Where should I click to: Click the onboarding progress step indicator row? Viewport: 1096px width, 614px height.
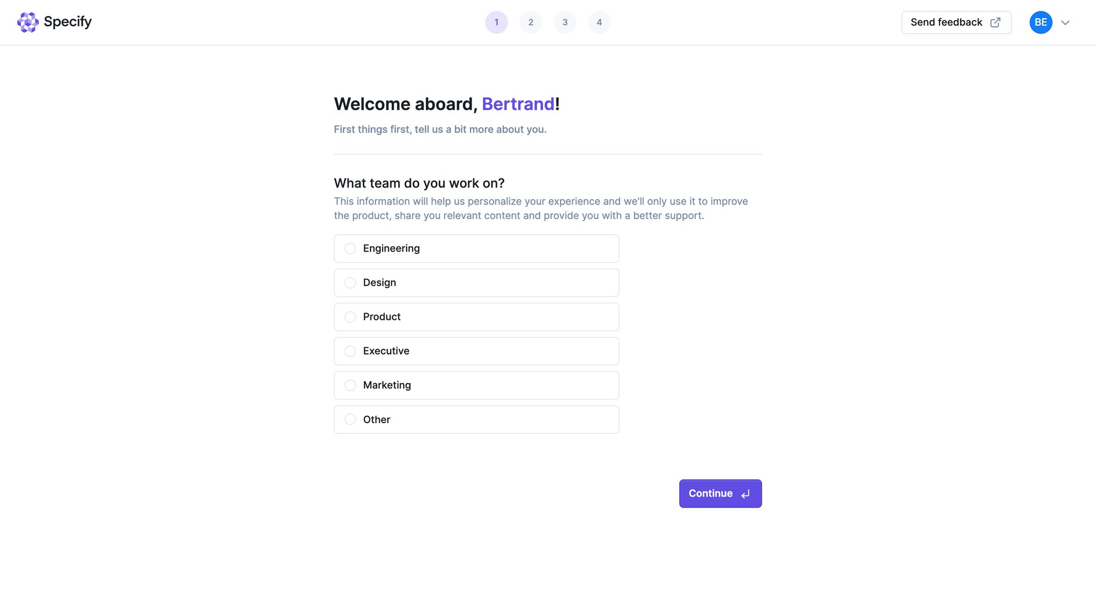[x=548, y=22]
